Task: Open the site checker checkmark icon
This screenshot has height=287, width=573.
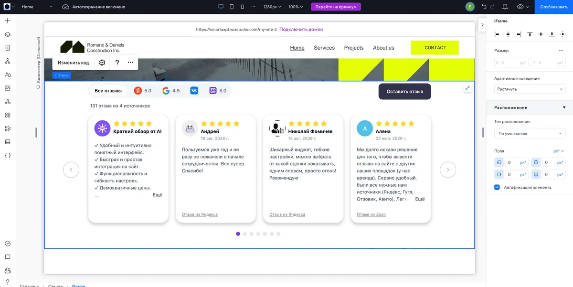Action: pyautogui.click(x=7, y=244)
